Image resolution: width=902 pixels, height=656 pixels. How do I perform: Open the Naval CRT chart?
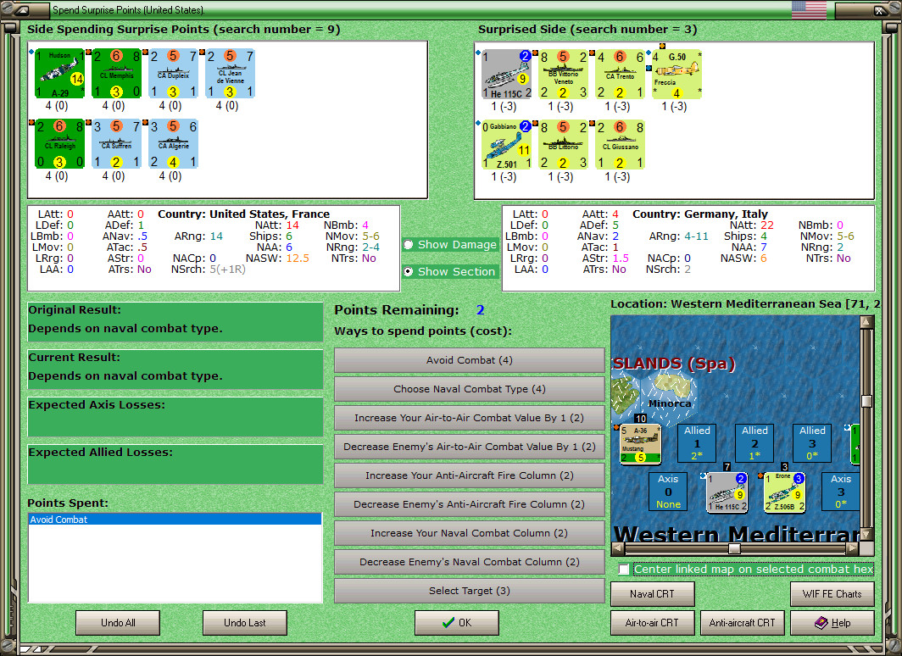point(653,594)
